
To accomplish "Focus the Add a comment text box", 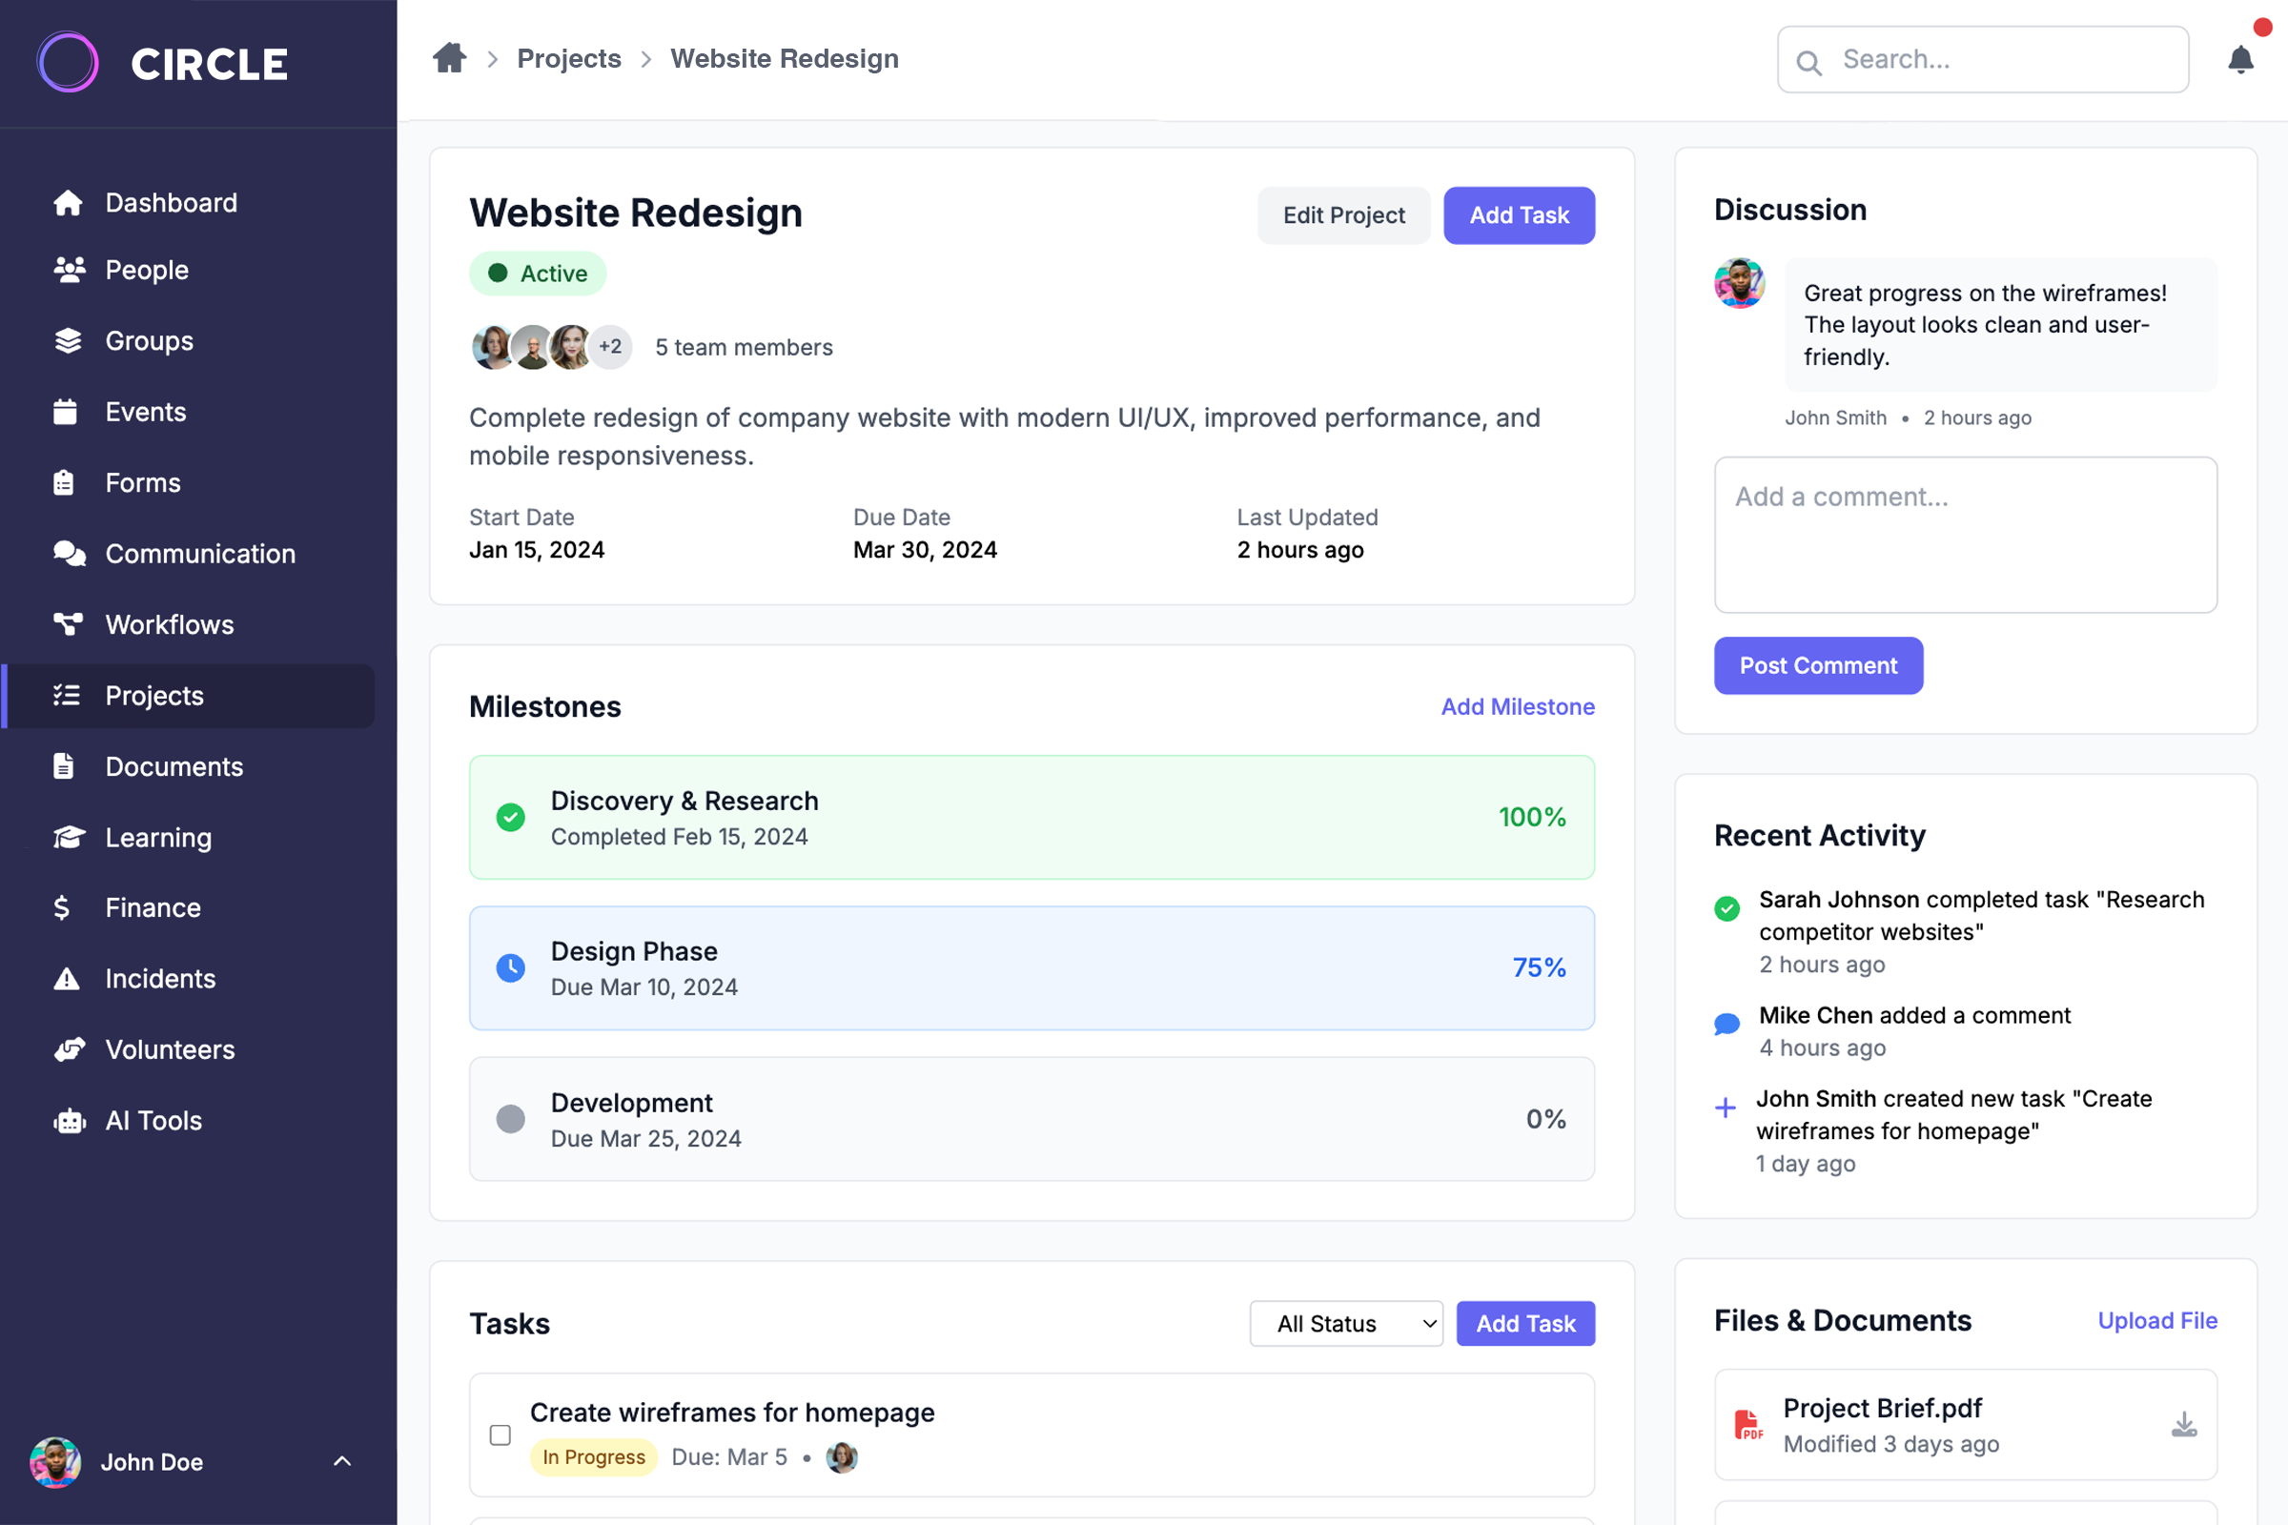I will click(x=1964, y=535).
